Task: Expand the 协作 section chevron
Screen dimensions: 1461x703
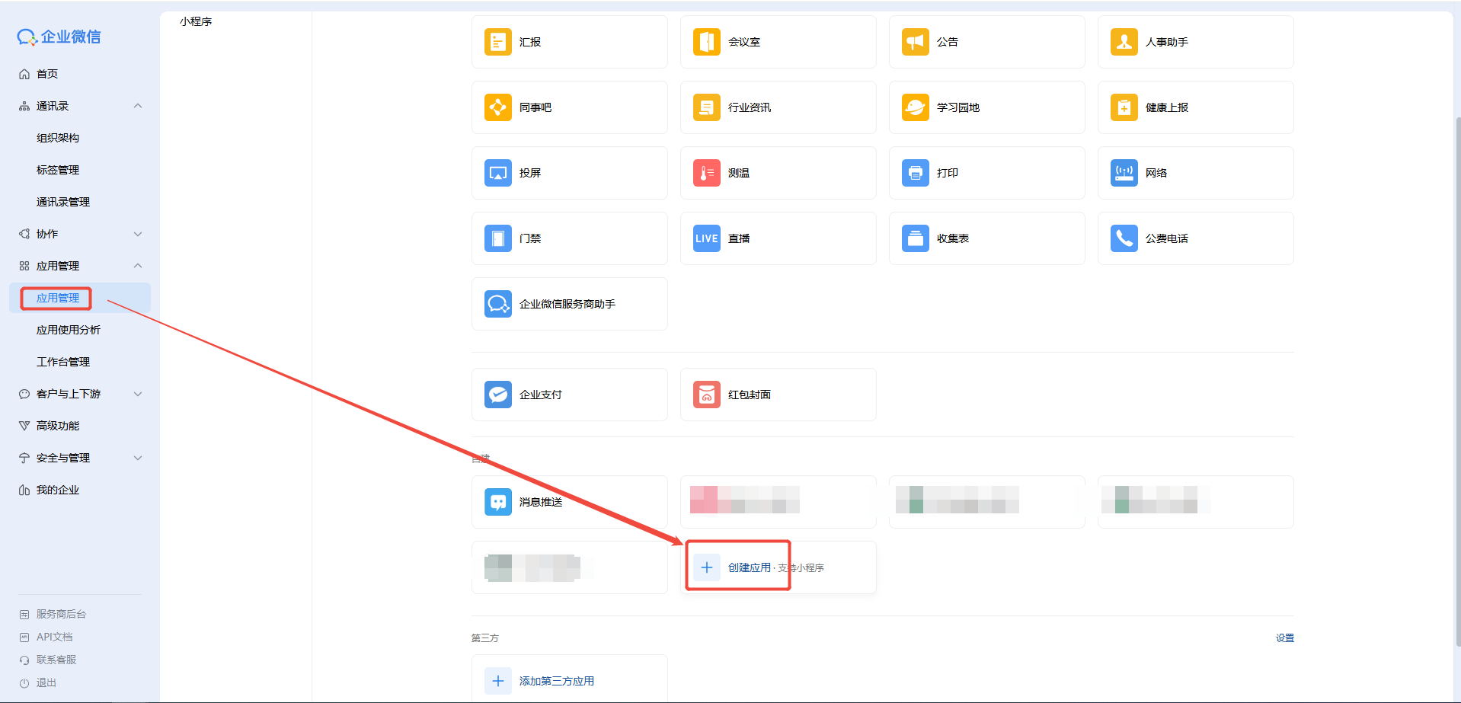Action: tap(138, 234)
